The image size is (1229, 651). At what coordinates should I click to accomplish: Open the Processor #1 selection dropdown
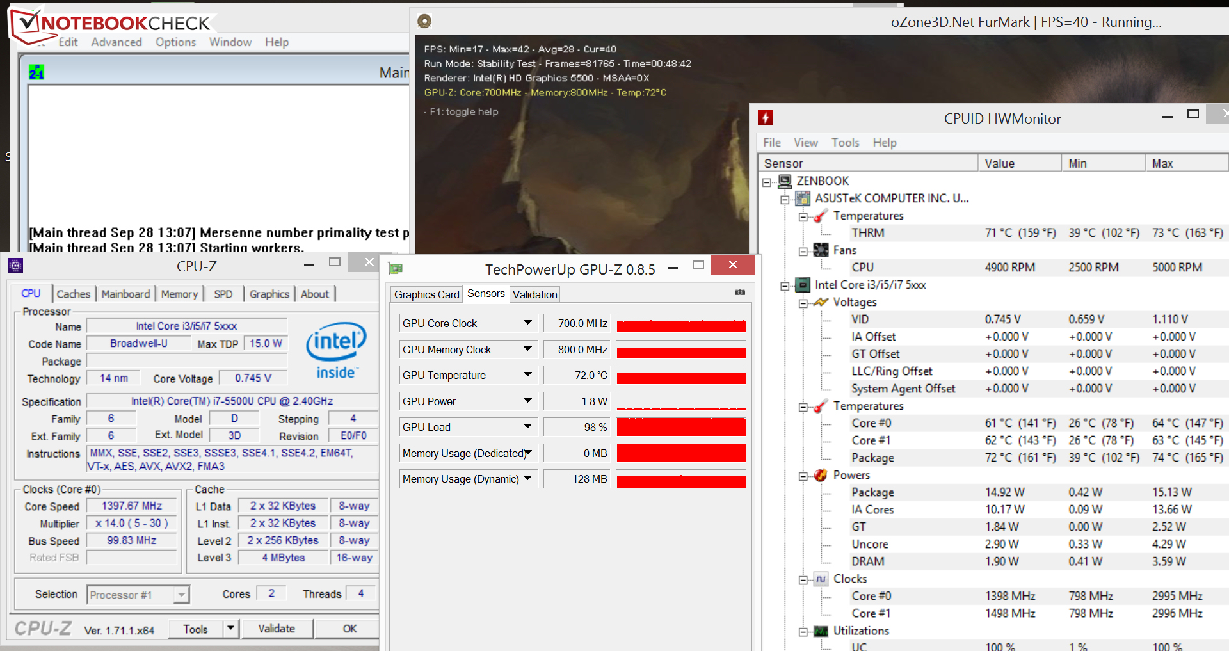point(182,595)
